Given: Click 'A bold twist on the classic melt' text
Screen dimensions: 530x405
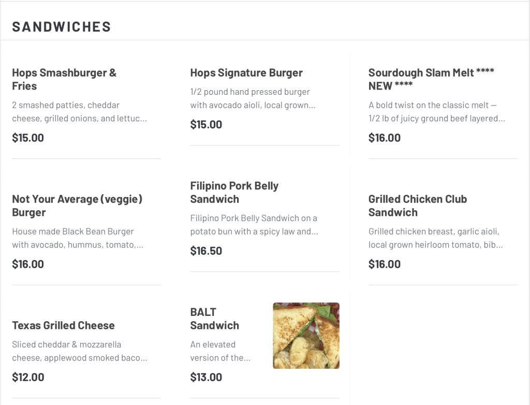Looking at the screenshot, I should (437, 112).
